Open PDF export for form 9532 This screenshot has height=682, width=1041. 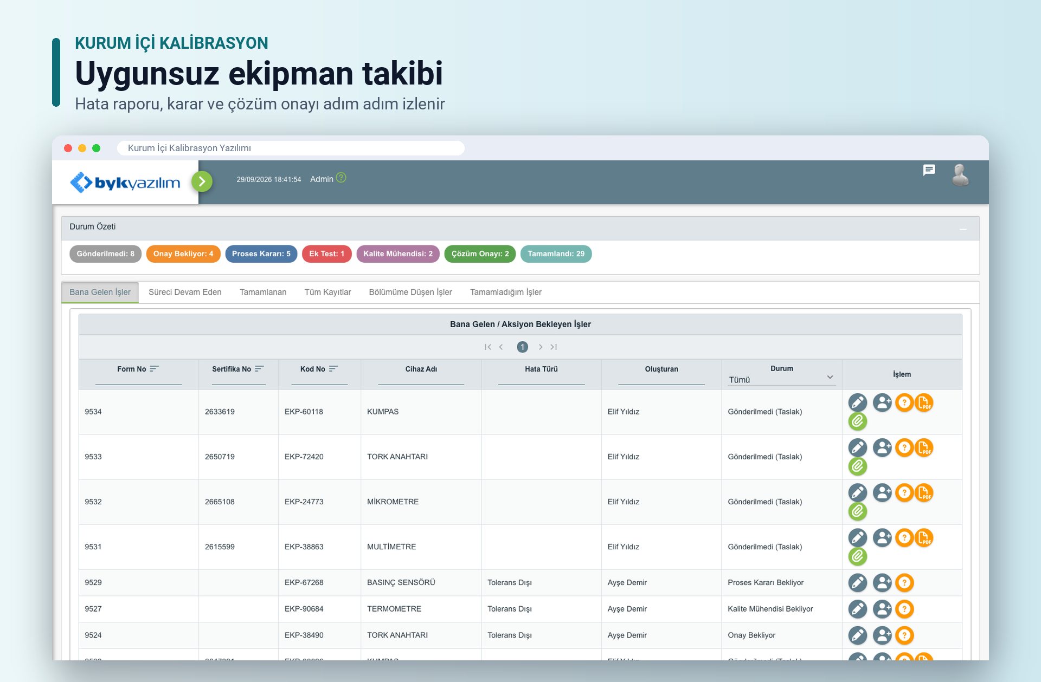(x=924, y=492)
